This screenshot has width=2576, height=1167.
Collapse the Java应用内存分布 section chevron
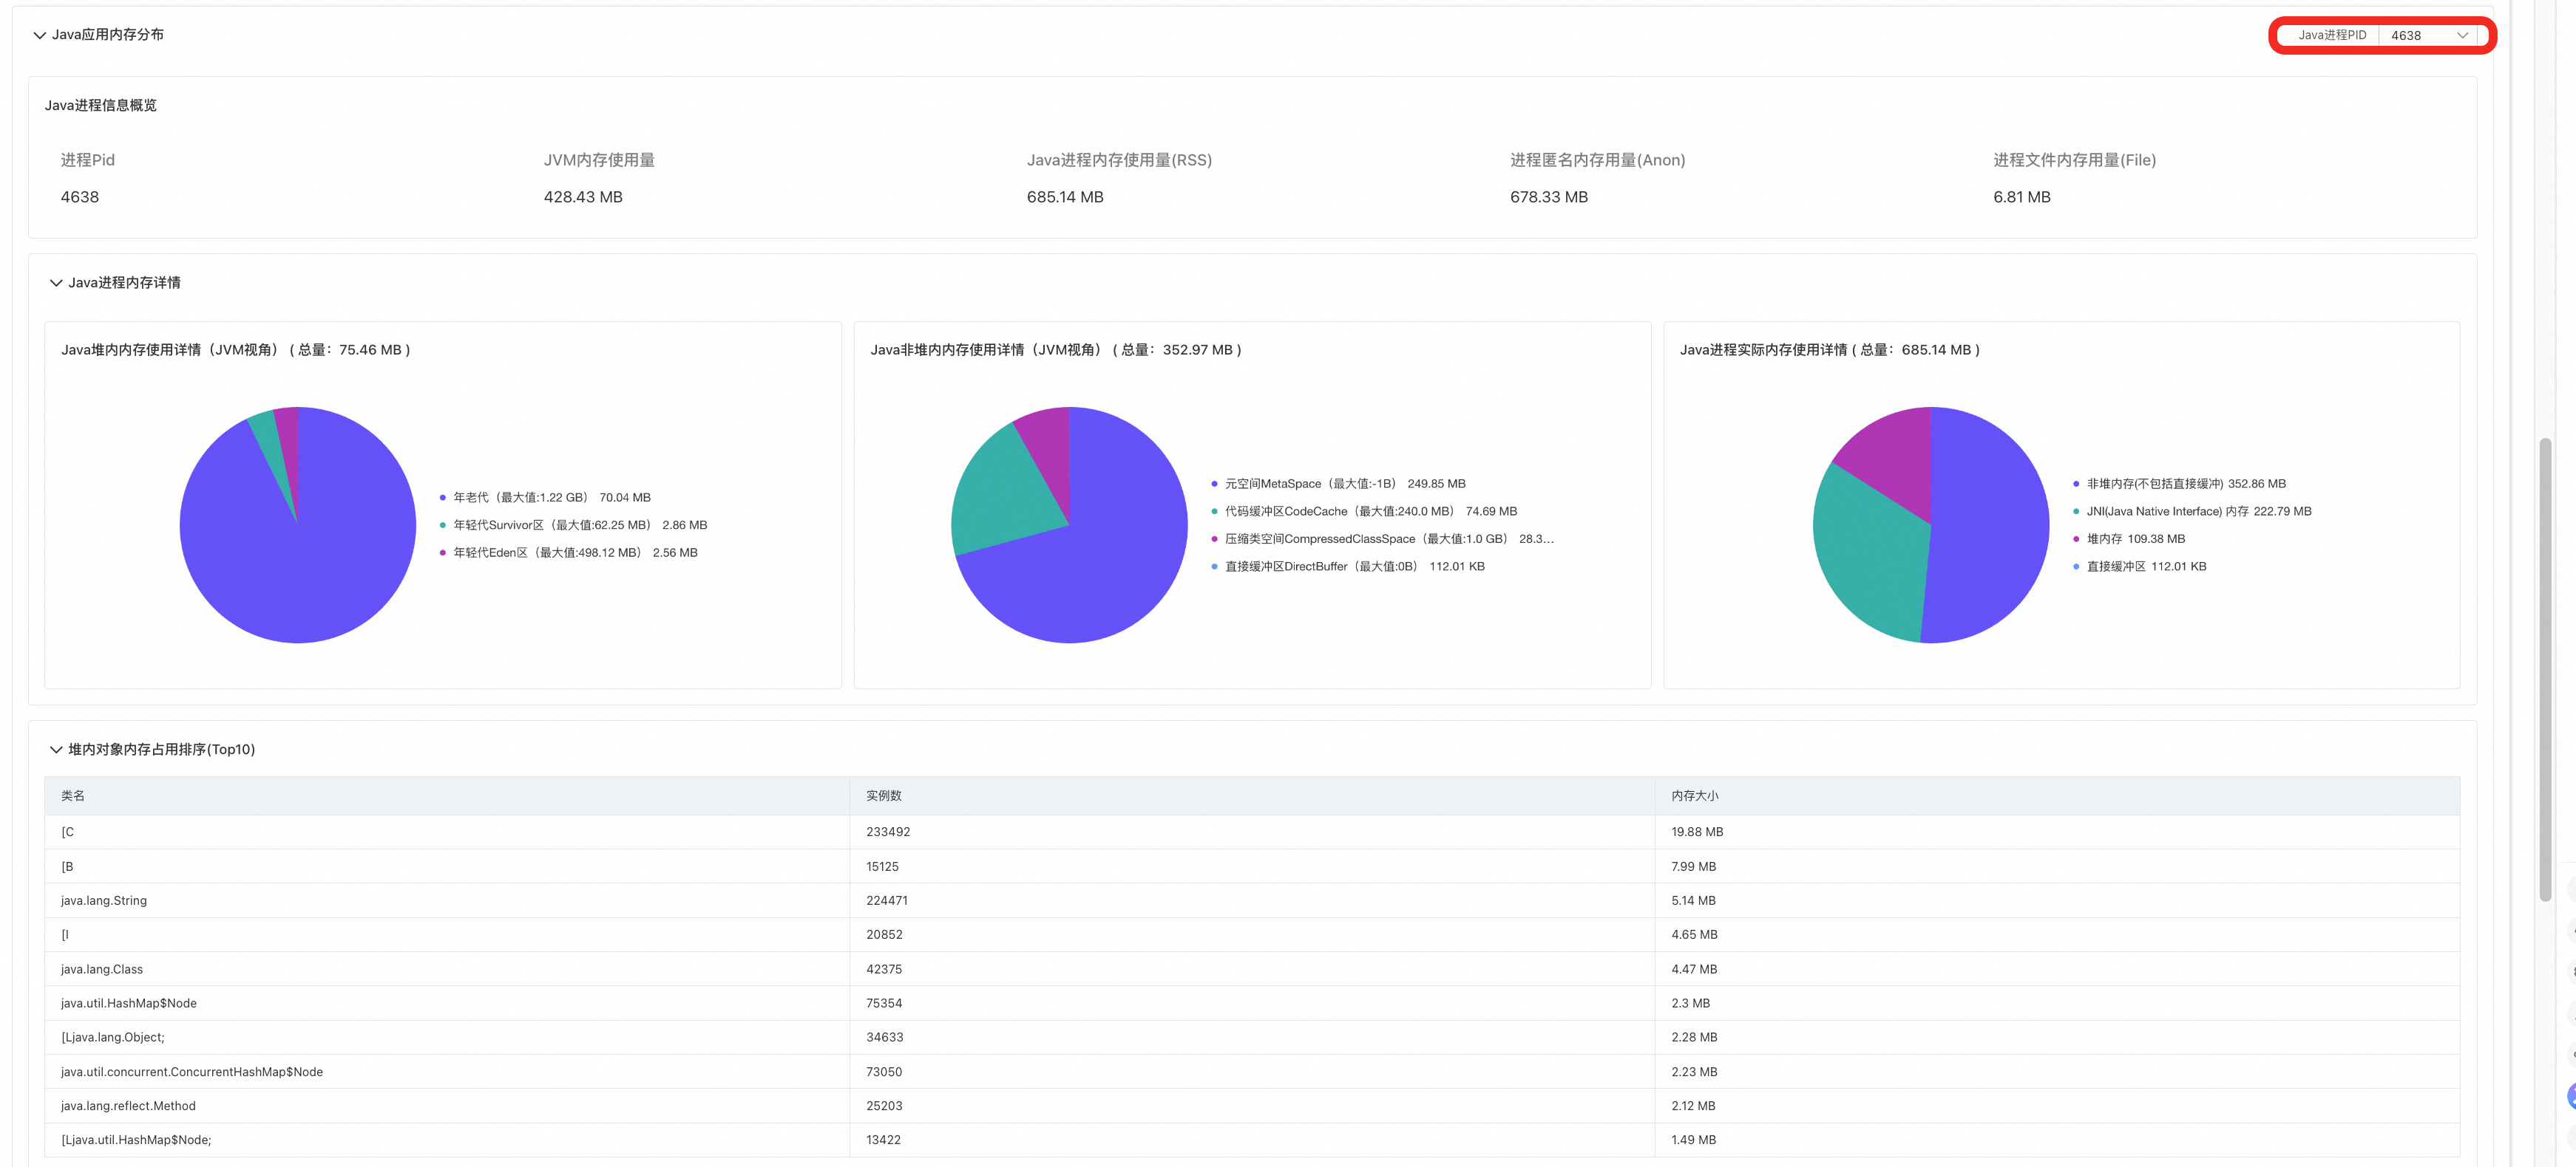[x=39, y=35]
